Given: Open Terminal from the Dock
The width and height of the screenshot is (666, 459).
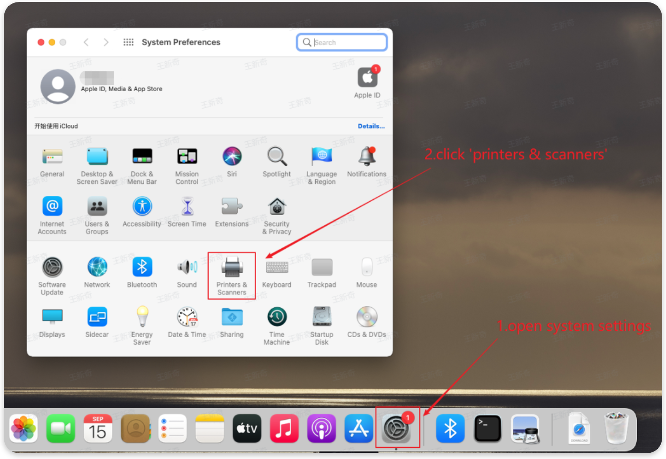Looking at the screenshot, I should click(x=488, y=428).
